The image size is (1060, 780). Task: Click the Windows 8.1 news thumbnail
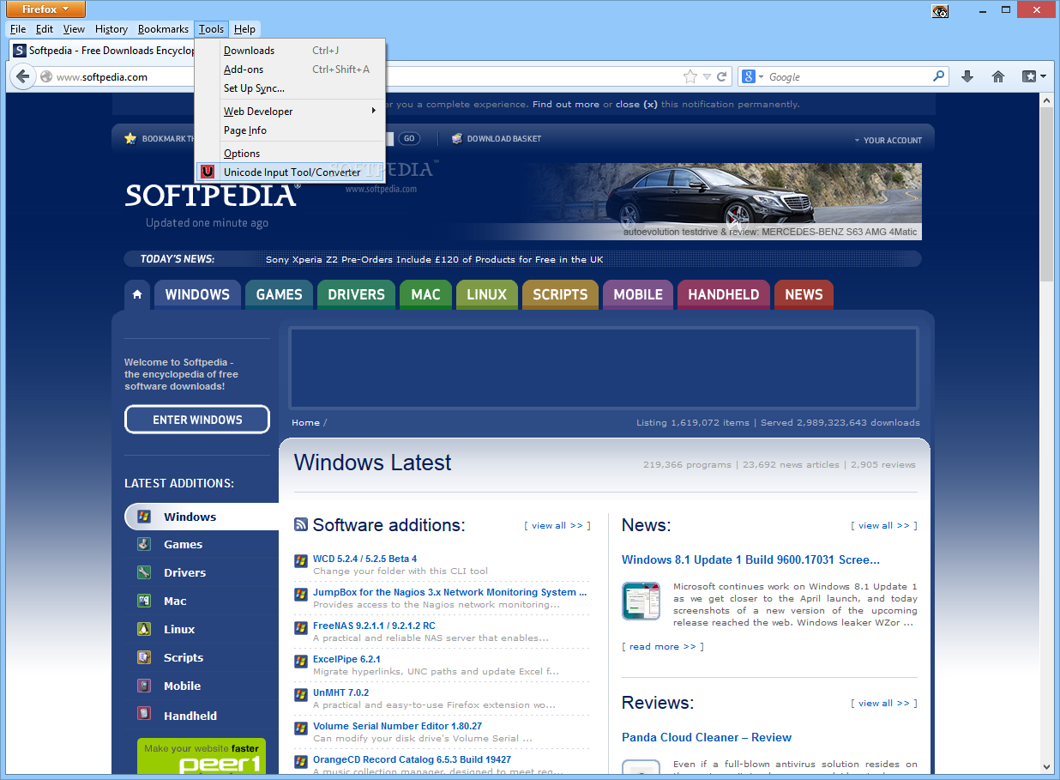pyautogui.click(x=641, y=601)
